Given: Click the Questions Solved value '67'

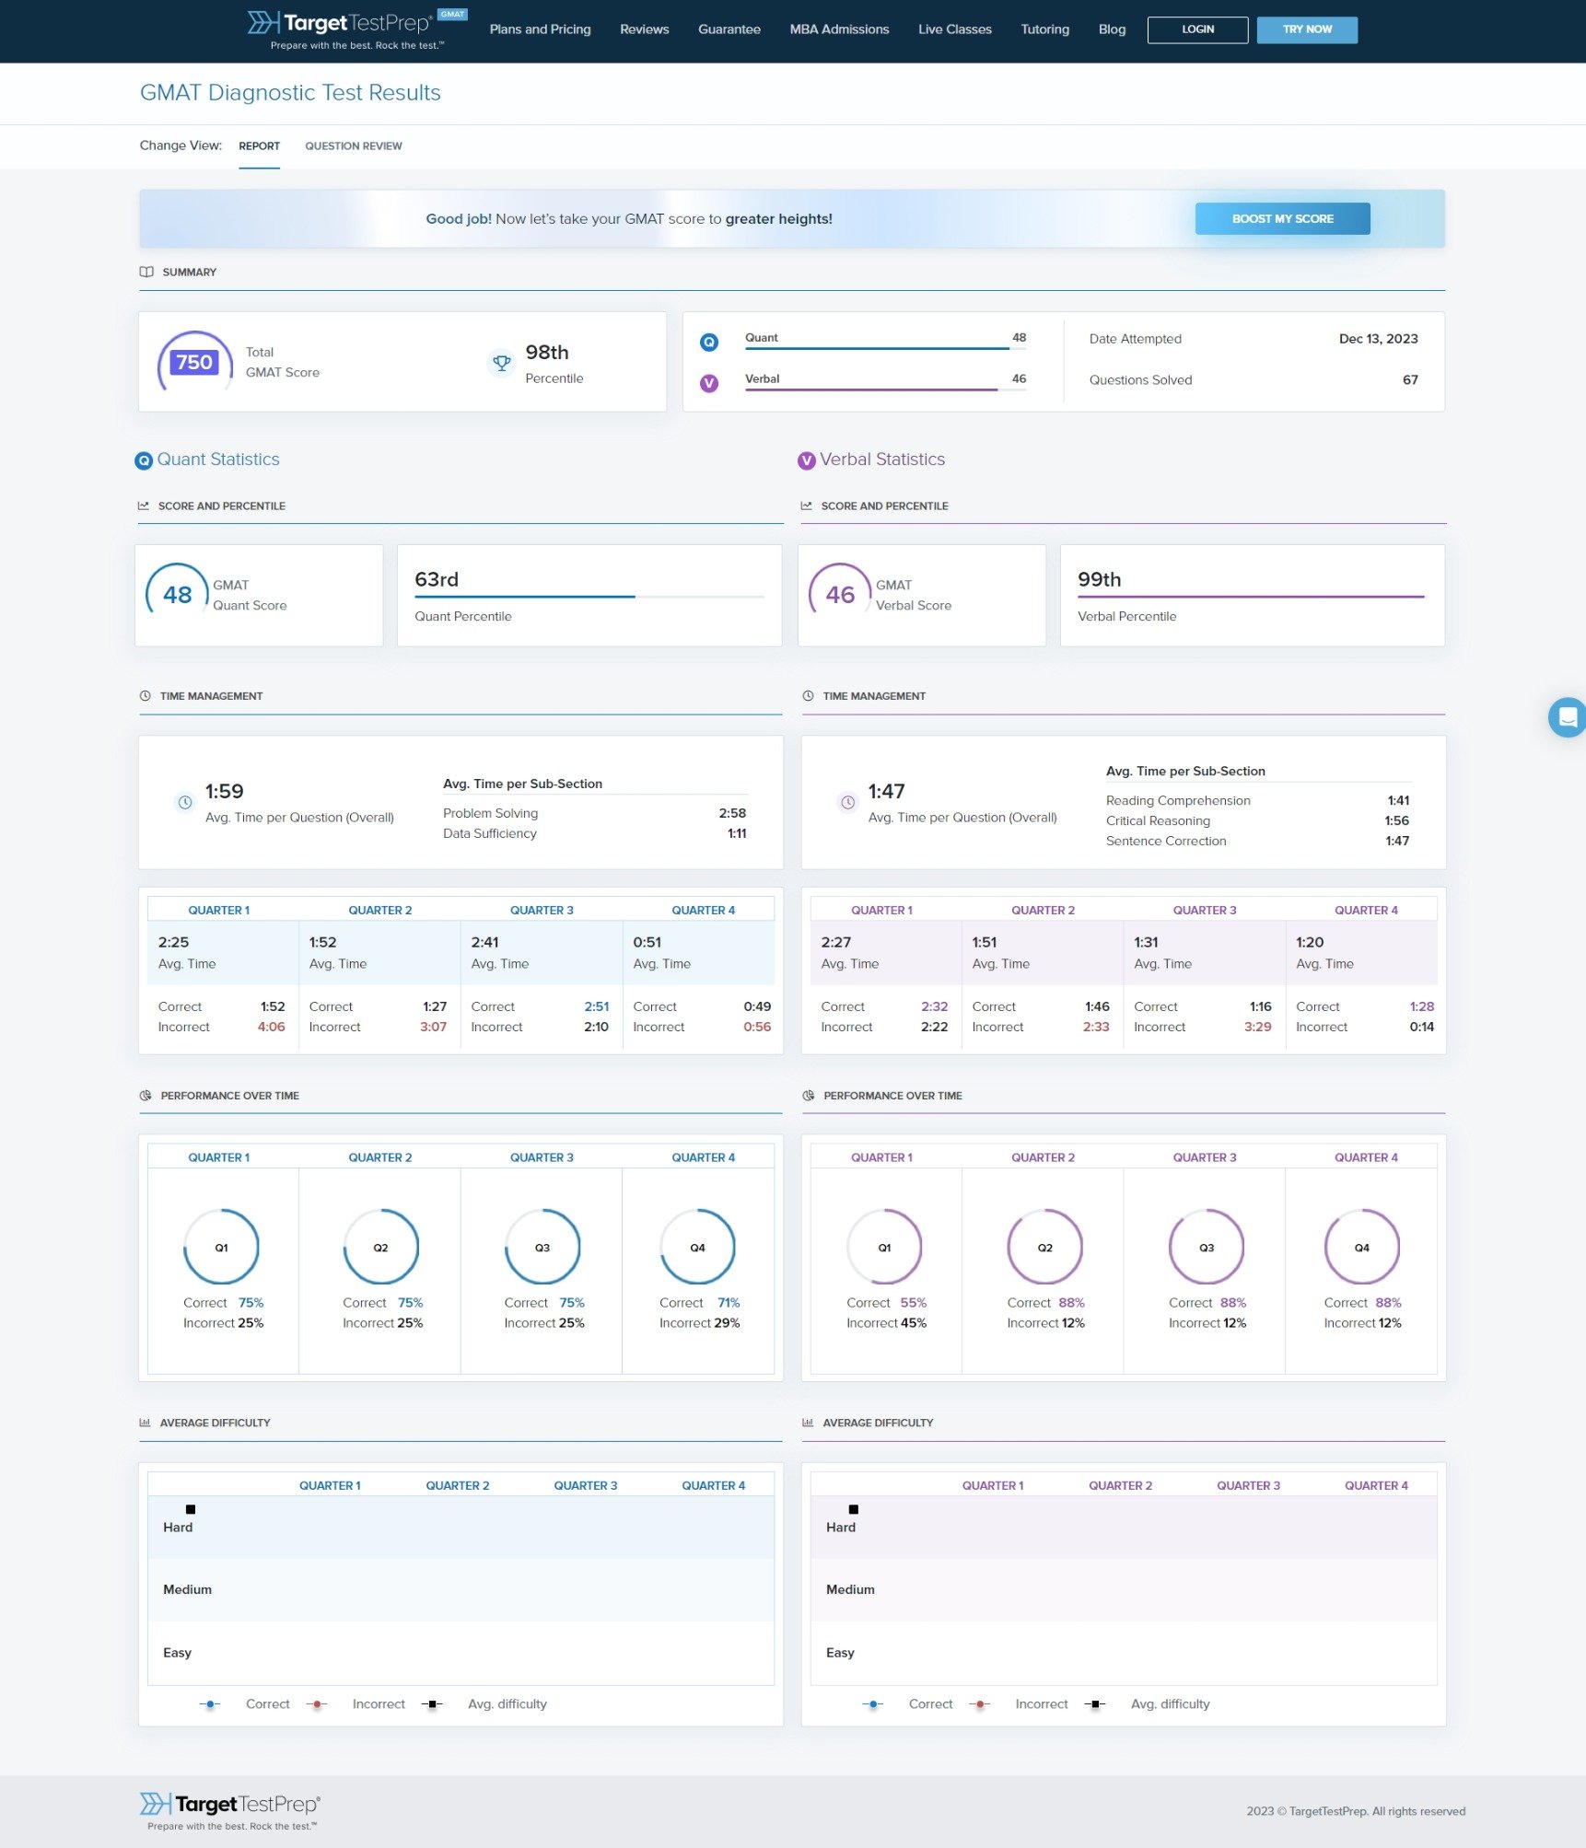Looking at the screenshot, I should tap(1410, 380).
